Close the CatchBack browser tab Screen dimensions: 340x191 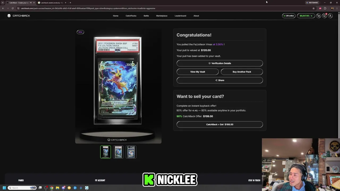pos(34,3)
